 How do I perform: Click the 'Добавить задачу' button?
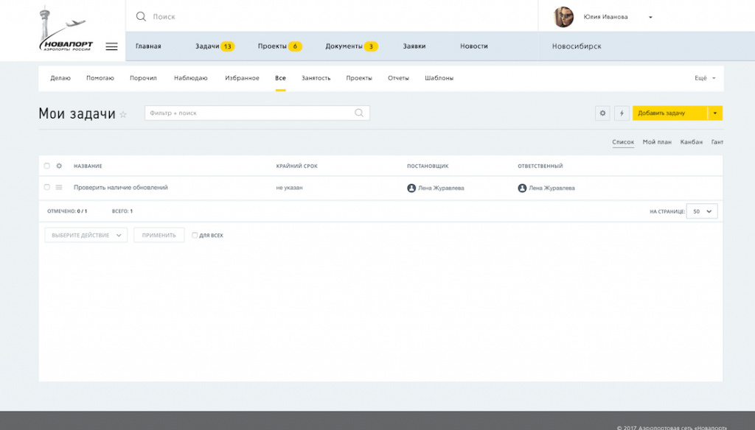669,113
